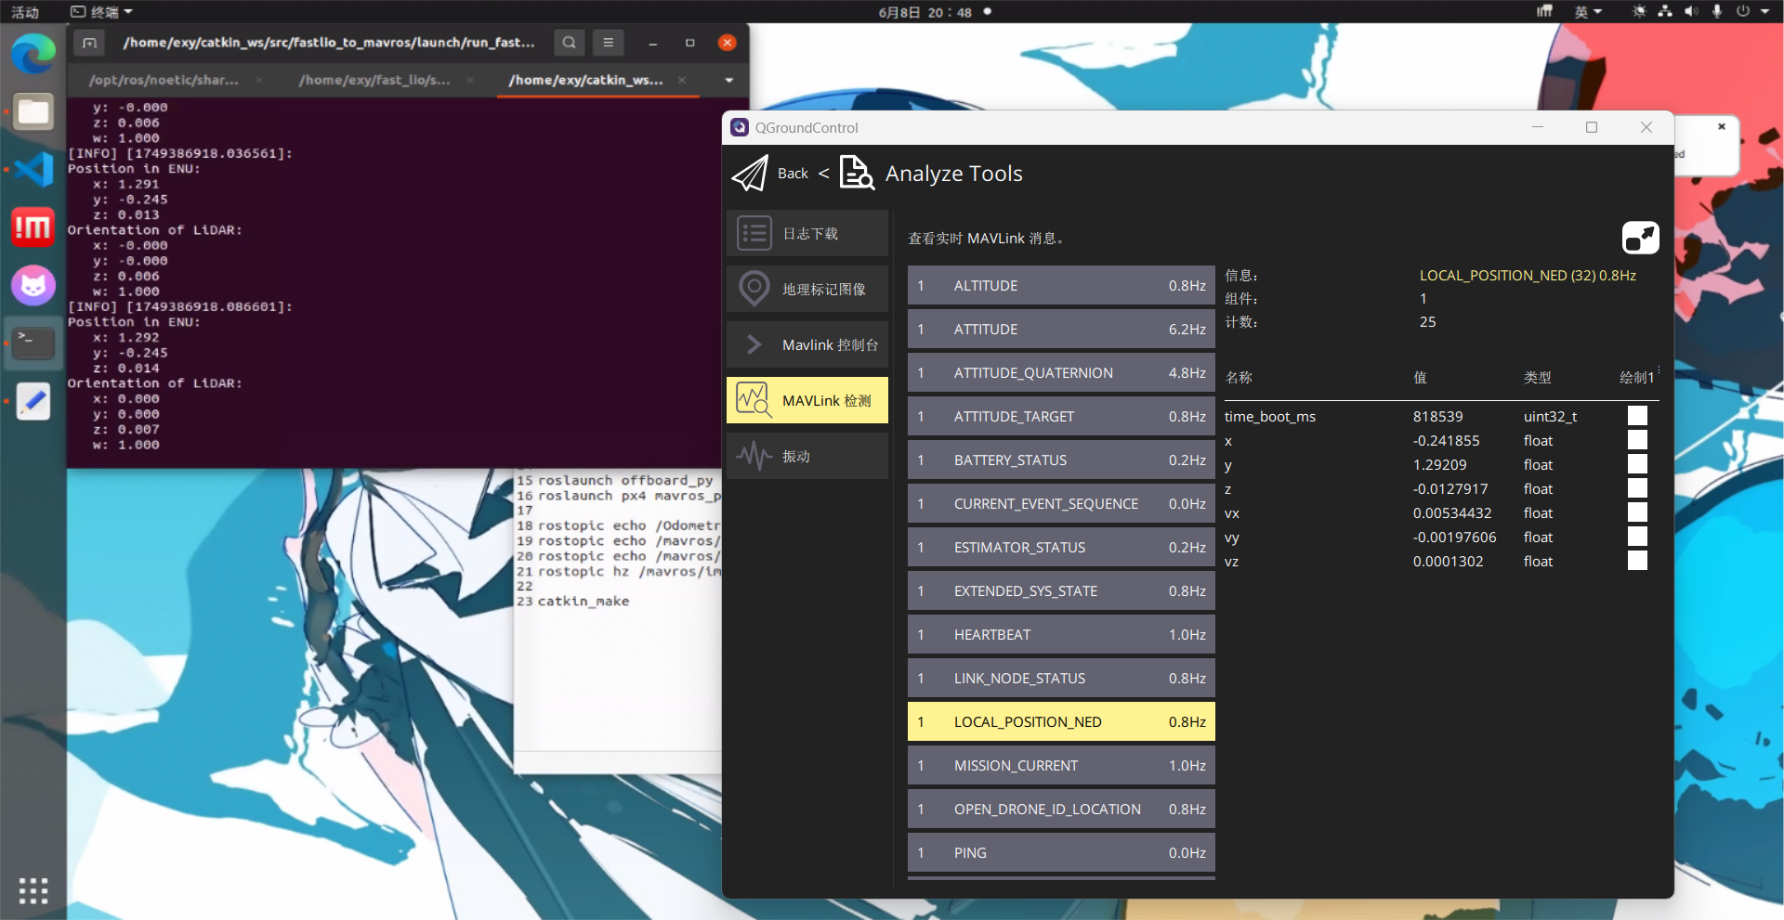Click the value -0.241855 for x
This screenshot has width=1784, height=920.
(x=1446, y=440)
